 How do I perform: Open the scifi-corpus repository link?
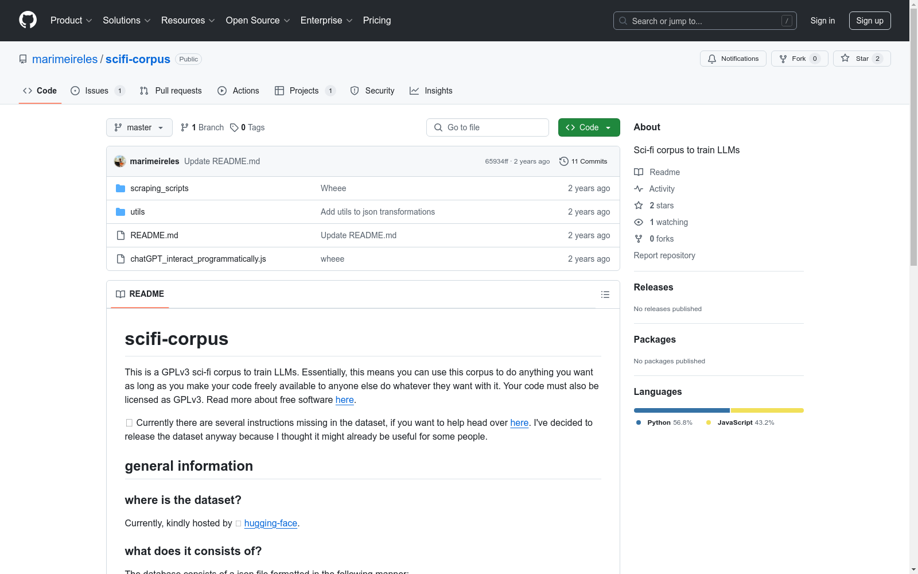138,59
